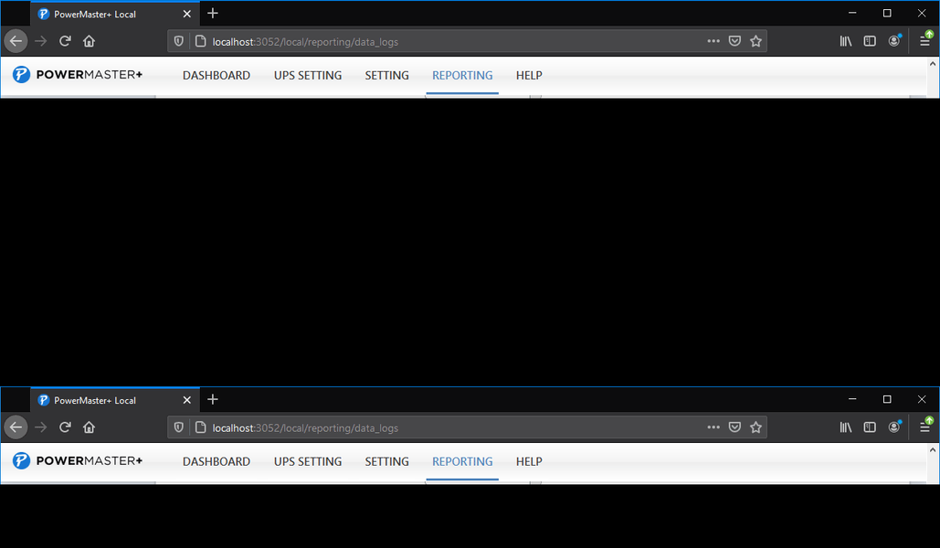940x548 pixels.
Task: Open UPS SETTING menu in lower window
Action: (308, 461)
